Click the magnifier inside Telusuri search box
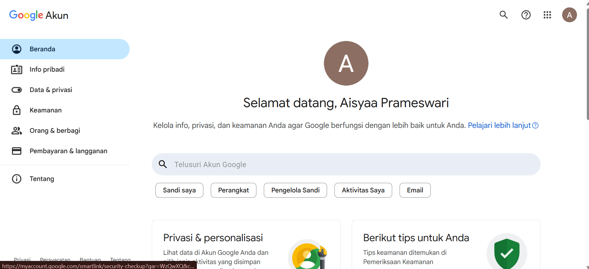This screenshot has width=589, height=269. tap(163, 164)
